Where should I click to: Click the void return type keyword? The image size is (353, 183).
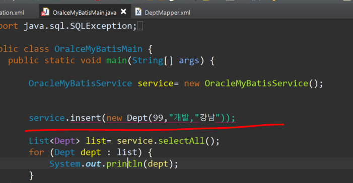click(x=91, y=60)
